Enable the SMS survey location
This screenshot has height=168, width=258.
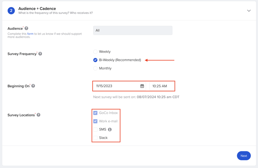[x=95, y=129]
